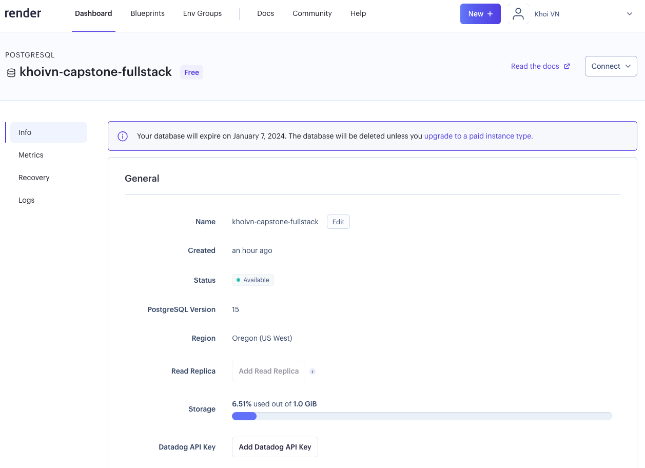Open the Help navigation item

[358, 13]
